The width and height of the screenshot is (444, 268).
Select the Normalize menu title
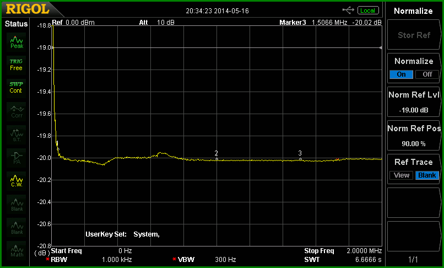coord(413,11)
